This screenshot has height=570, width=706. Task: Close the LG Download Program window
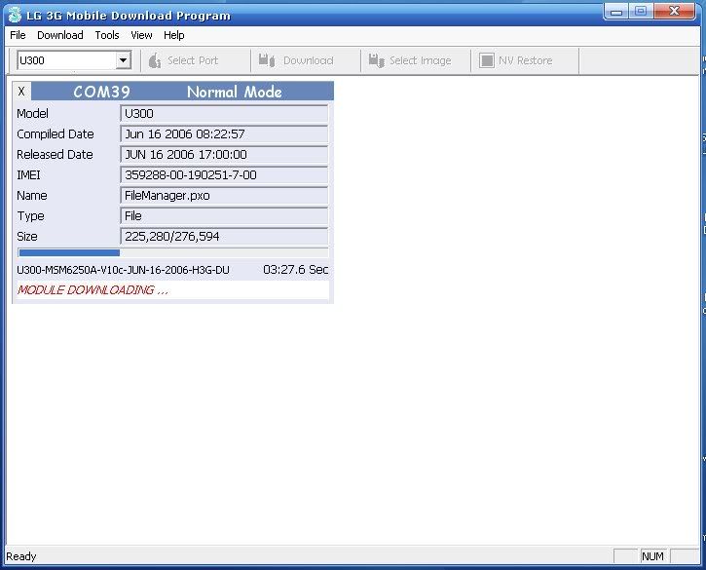pos(674,12)
